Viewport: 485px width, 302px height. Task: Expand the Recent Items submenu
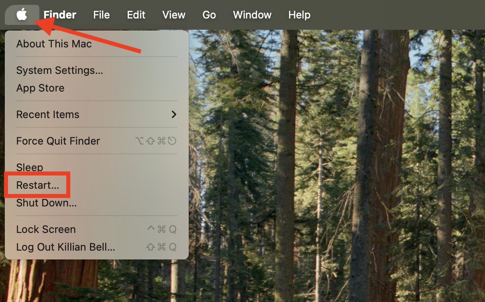pyautogui.click(x=48, y=114)
